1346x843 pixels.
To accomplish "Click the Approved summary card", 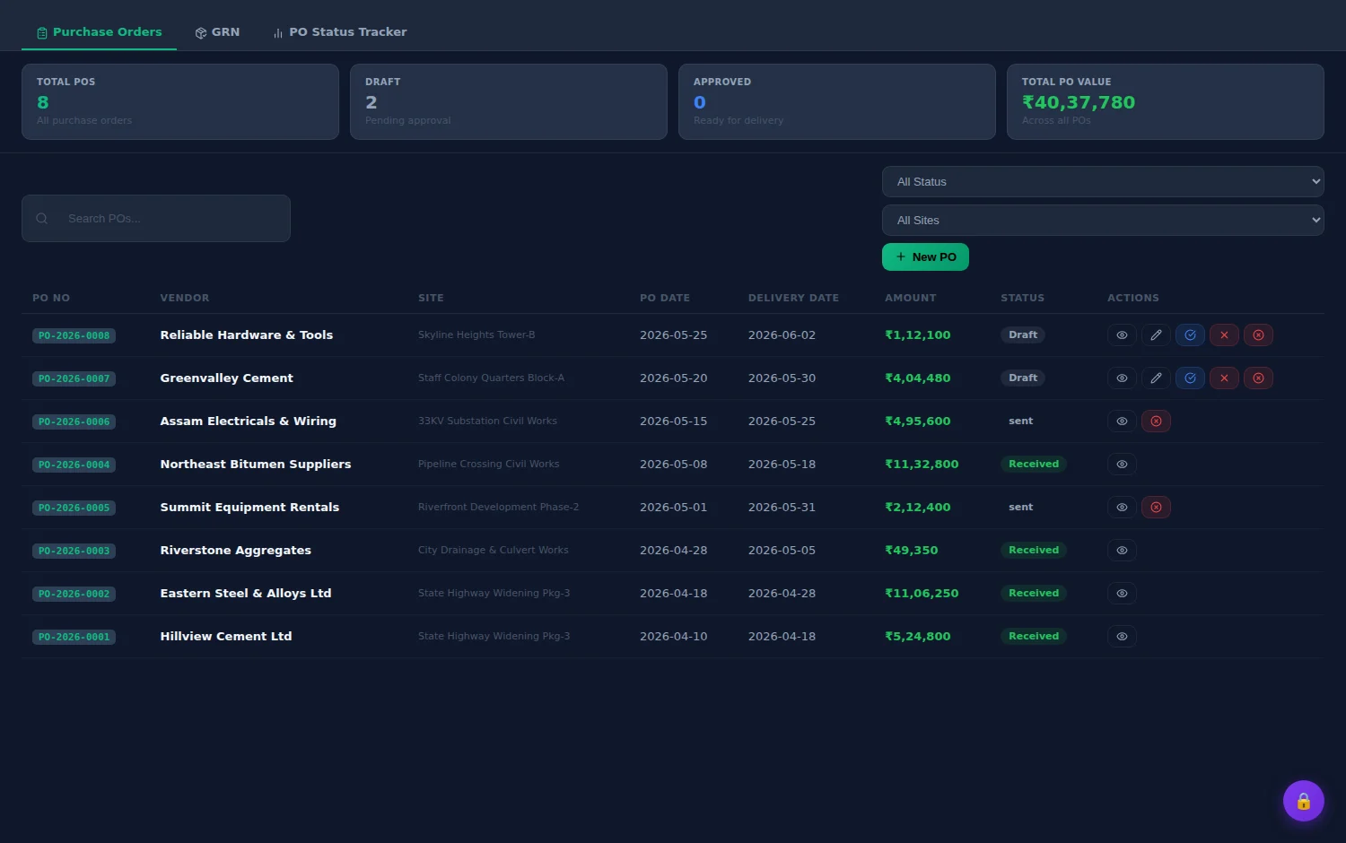I will [x=837, y=101].
